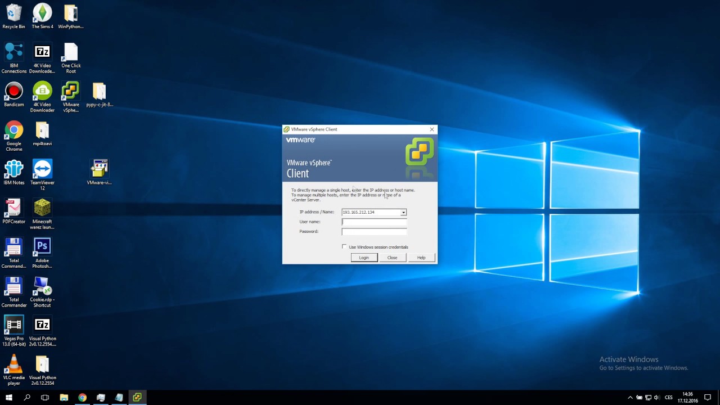Open Task View on the taskbar
720x405 pixels.
point(45,397)
